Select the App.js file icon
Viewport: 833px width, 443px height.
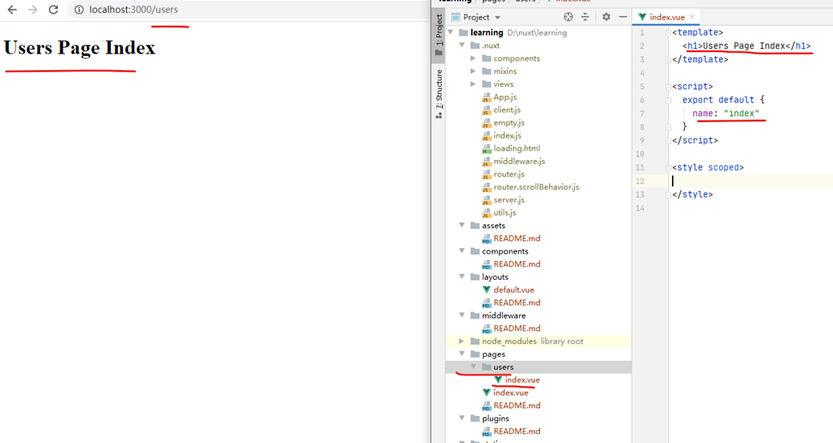coord(486,97)
